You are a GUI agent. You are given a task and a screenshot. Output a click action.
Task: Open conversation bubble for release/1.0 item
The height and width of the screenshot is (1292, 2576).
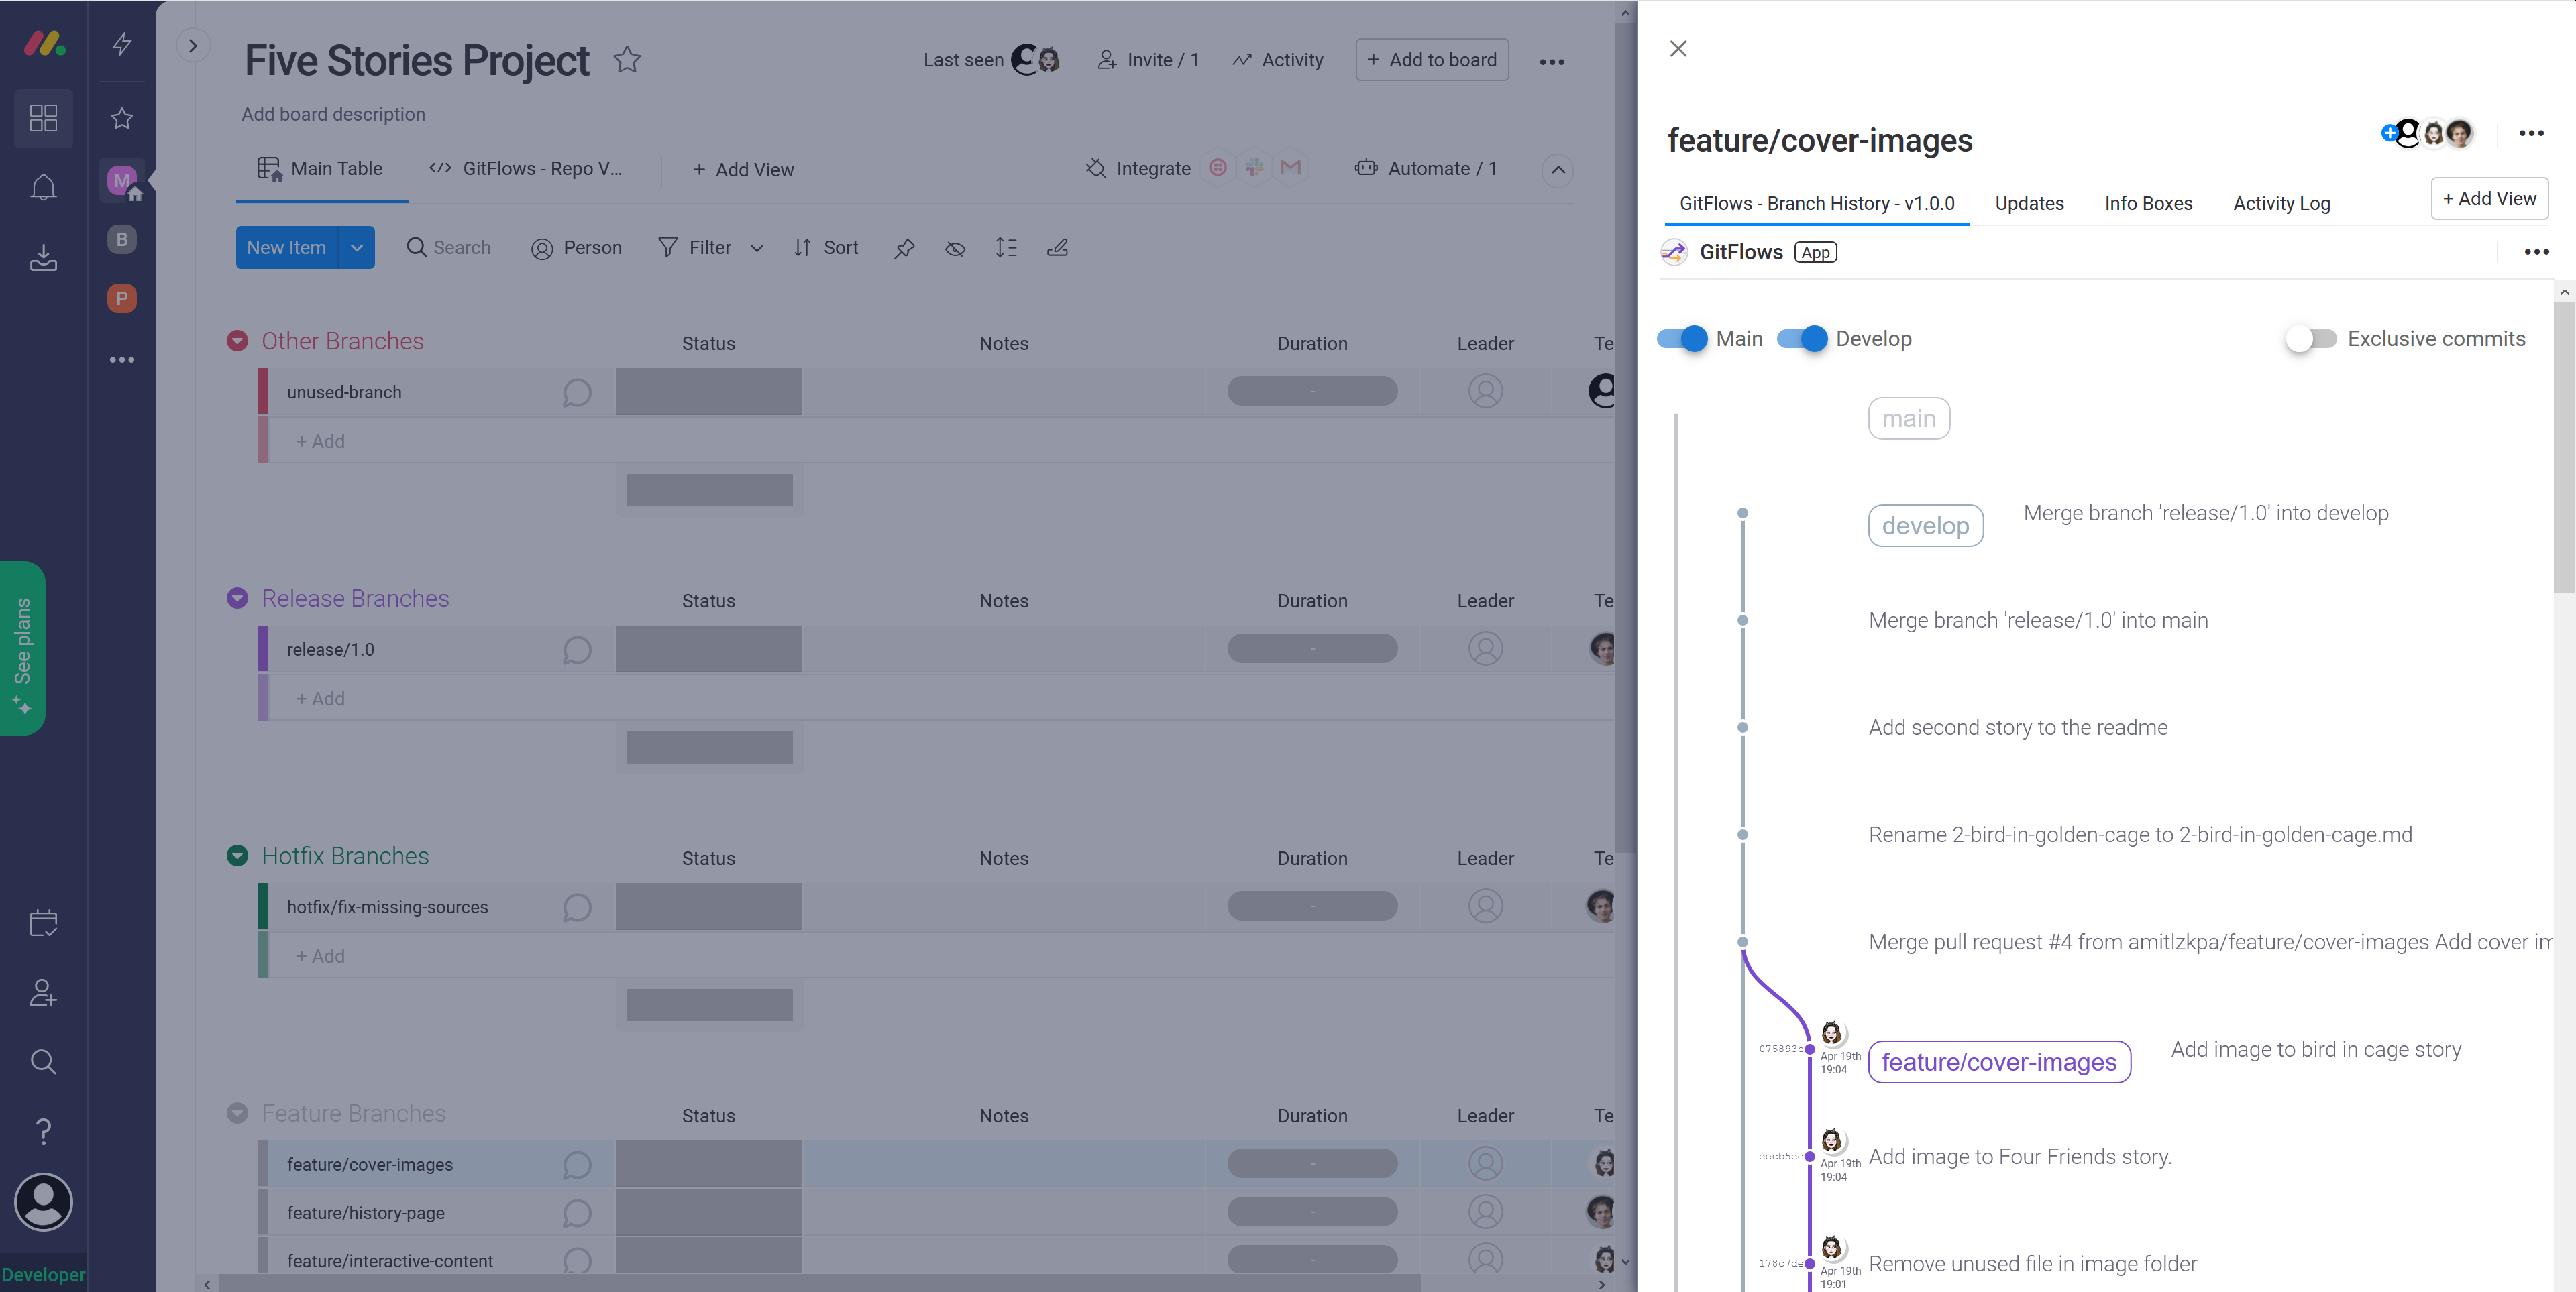tap(577, 650)
